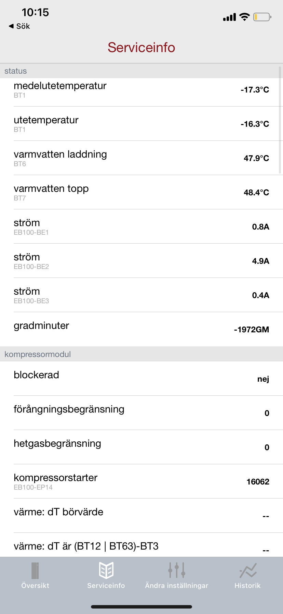Tap the varmvatten laddning BT6 row
This screenshot has width=283, height=614.
pyautogui.click(x=141, y=158)
